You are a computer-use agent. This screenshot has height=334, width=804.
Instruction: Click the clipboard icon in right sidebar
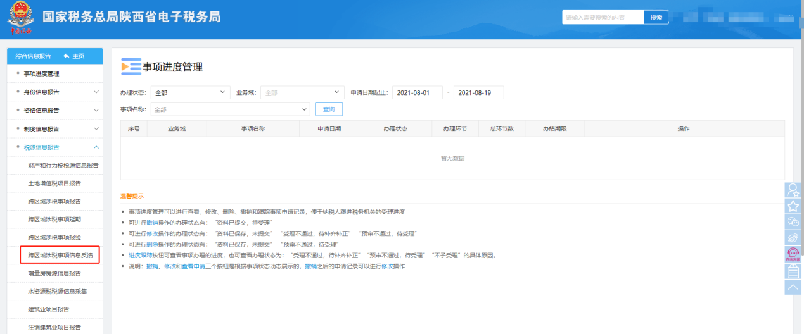pyautogui.click(x=793, y=271)
